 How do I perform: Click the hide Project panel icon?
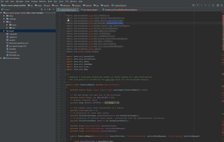coord(53,10)
